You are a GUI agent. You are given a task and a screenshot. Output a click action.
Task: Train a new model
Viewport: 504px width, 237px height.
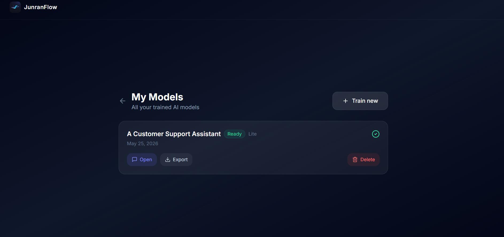(x=360, y=101)
